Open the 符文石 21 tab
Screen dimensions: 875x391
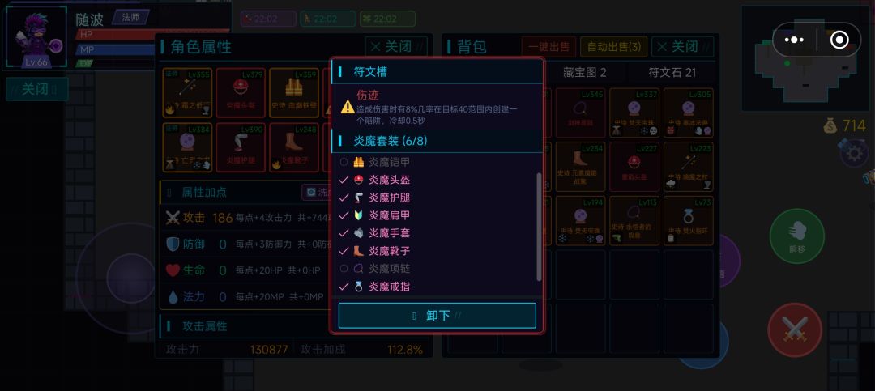(x=672, y=73)
